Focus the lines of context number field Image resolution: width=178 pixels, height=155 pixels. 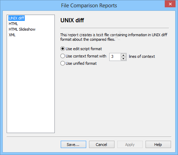point(115,57)
